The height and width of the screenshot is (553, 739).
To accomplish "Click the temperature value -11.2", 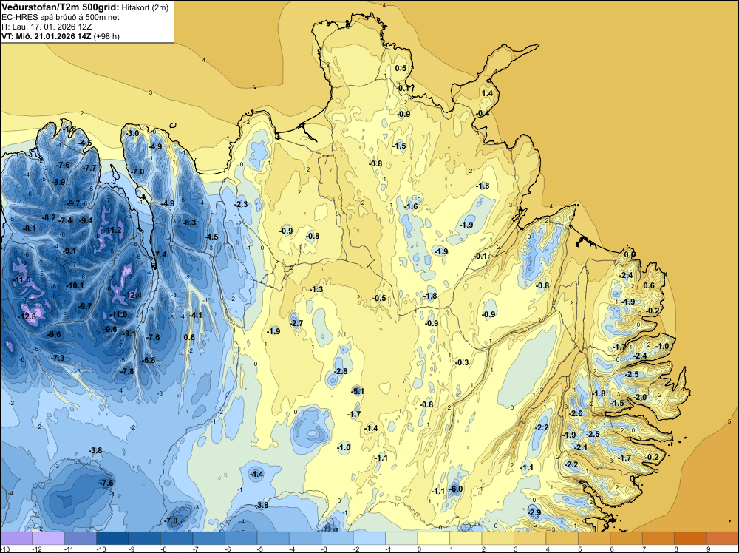I will coord(113,231).
